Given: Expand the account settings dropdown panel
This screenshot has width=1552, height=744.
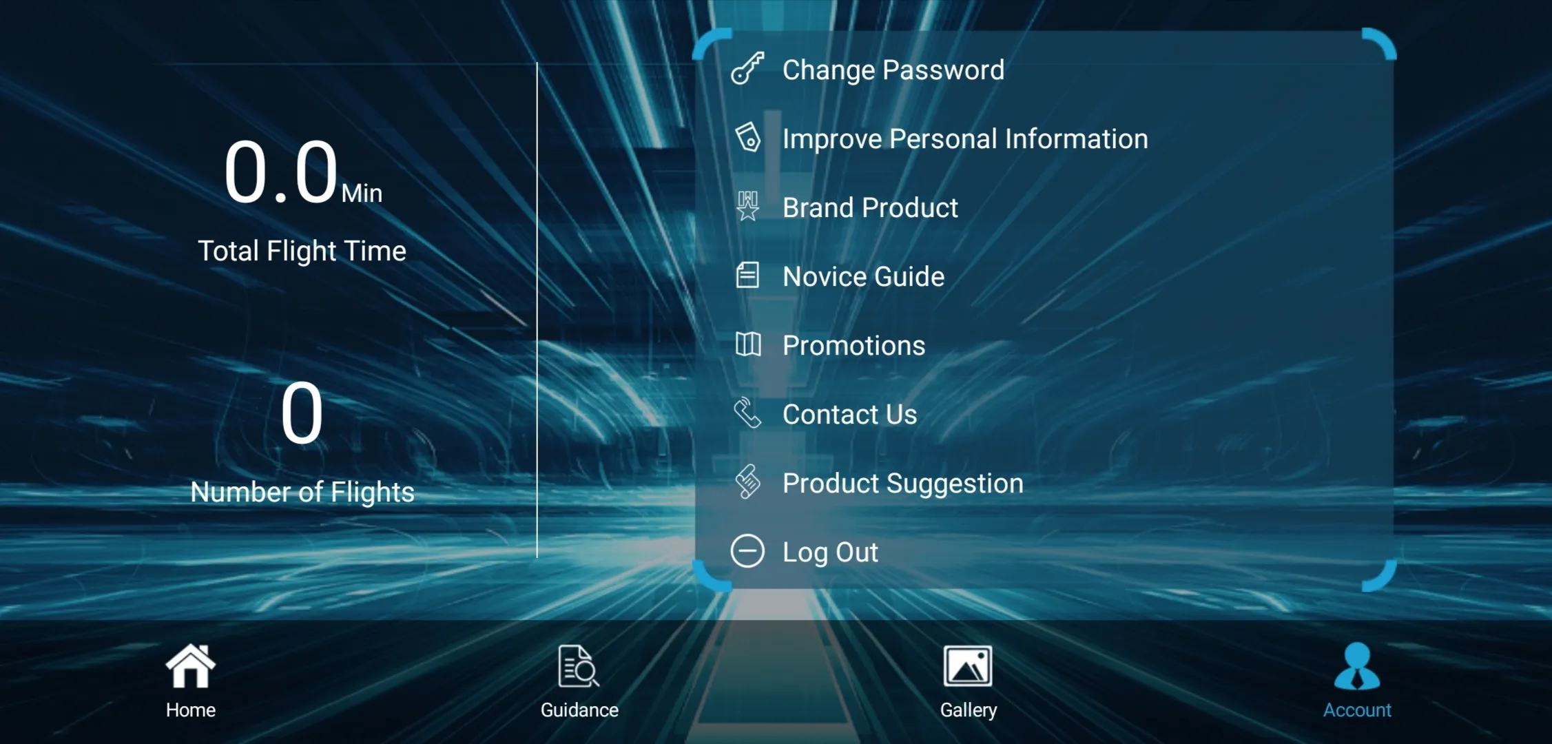Looking at the screenshot, I should pos(1357,679).
